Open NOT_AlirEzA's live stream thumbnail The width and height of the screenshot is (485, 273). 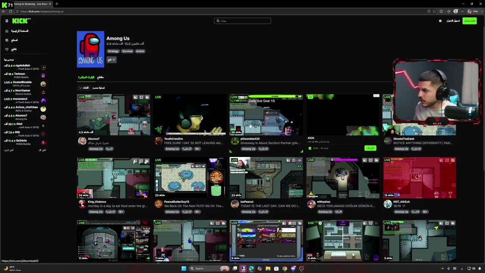419,178
